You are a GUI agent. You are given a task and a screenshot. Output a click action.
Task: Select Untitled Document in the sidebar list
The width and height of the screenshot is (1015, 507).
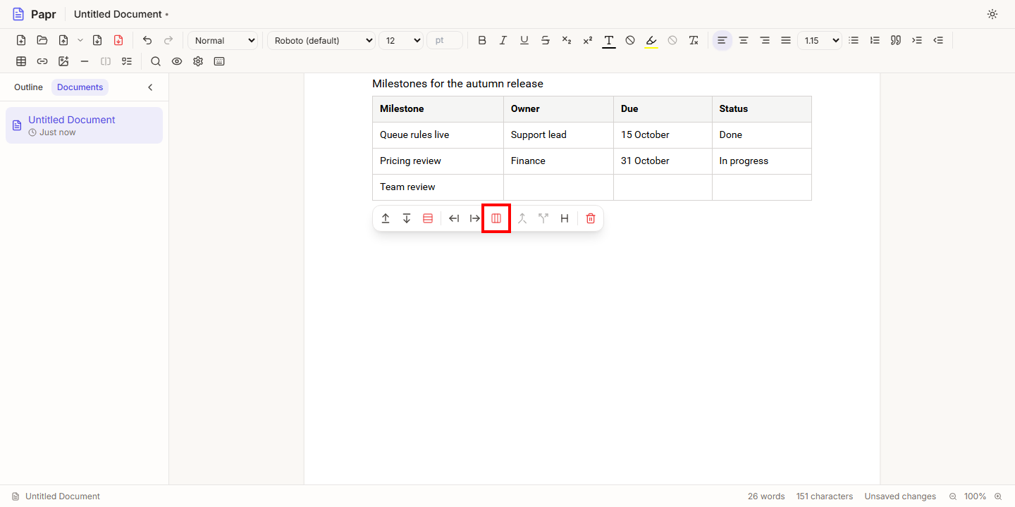pyautogui.click(x=84, y=125)
